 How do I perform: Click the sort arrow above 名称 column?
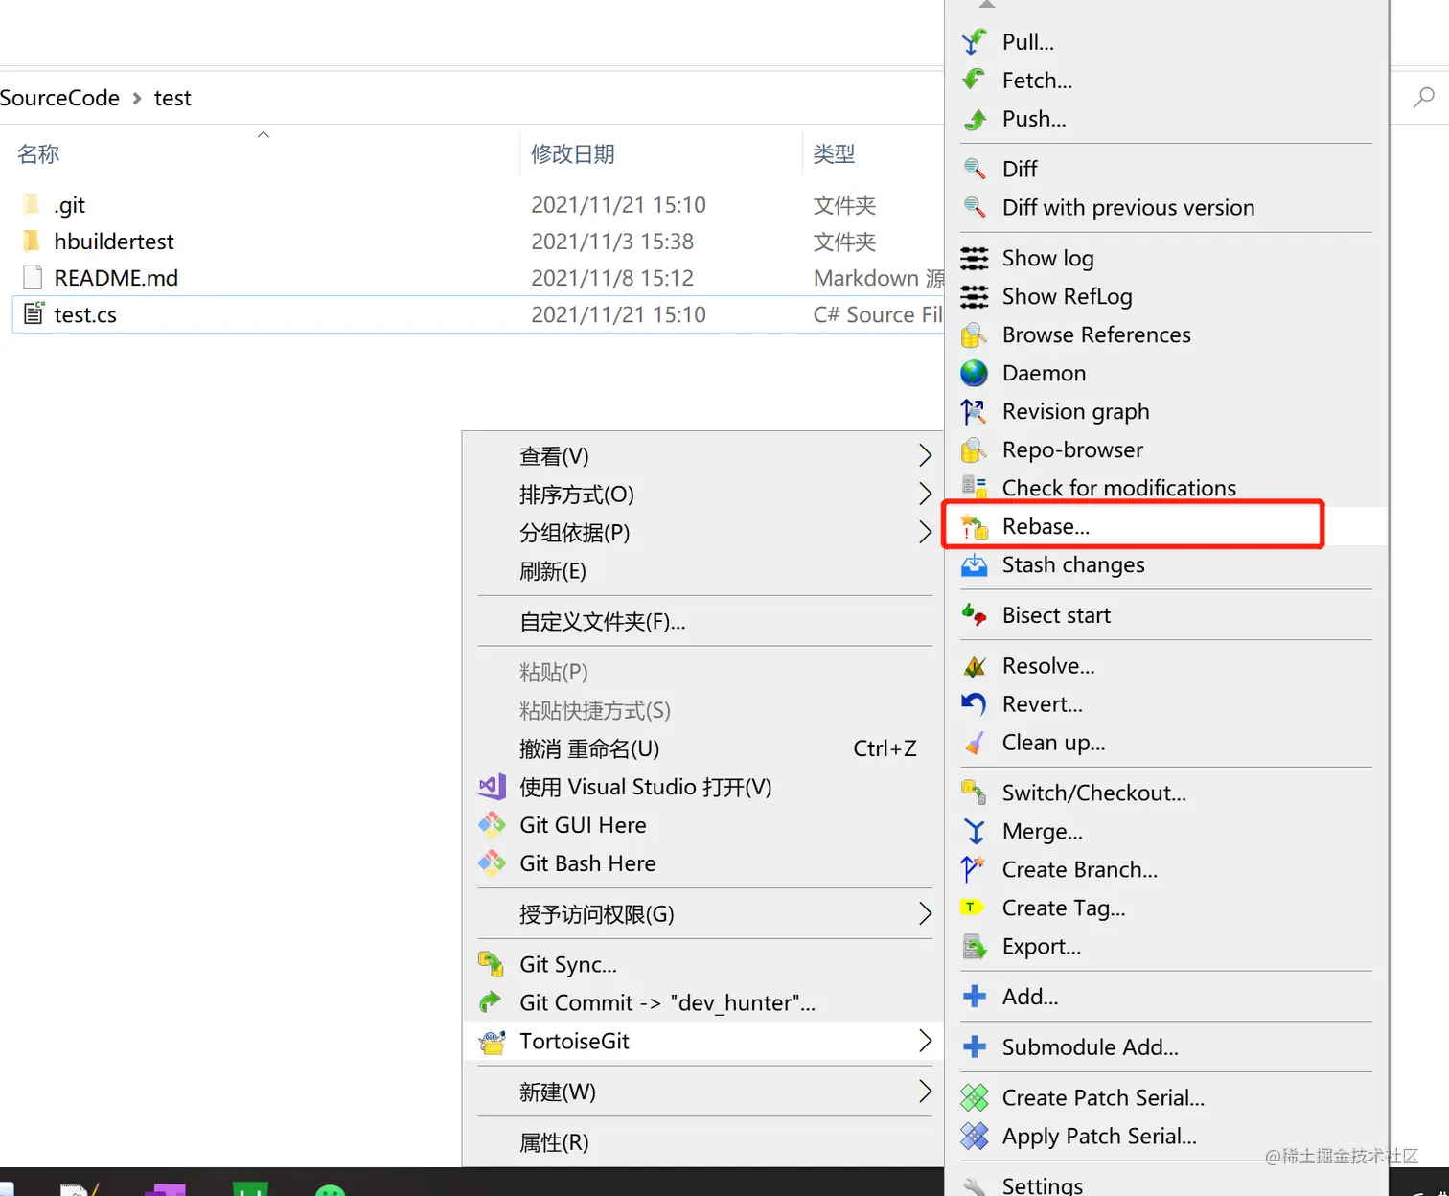[264, 134]
